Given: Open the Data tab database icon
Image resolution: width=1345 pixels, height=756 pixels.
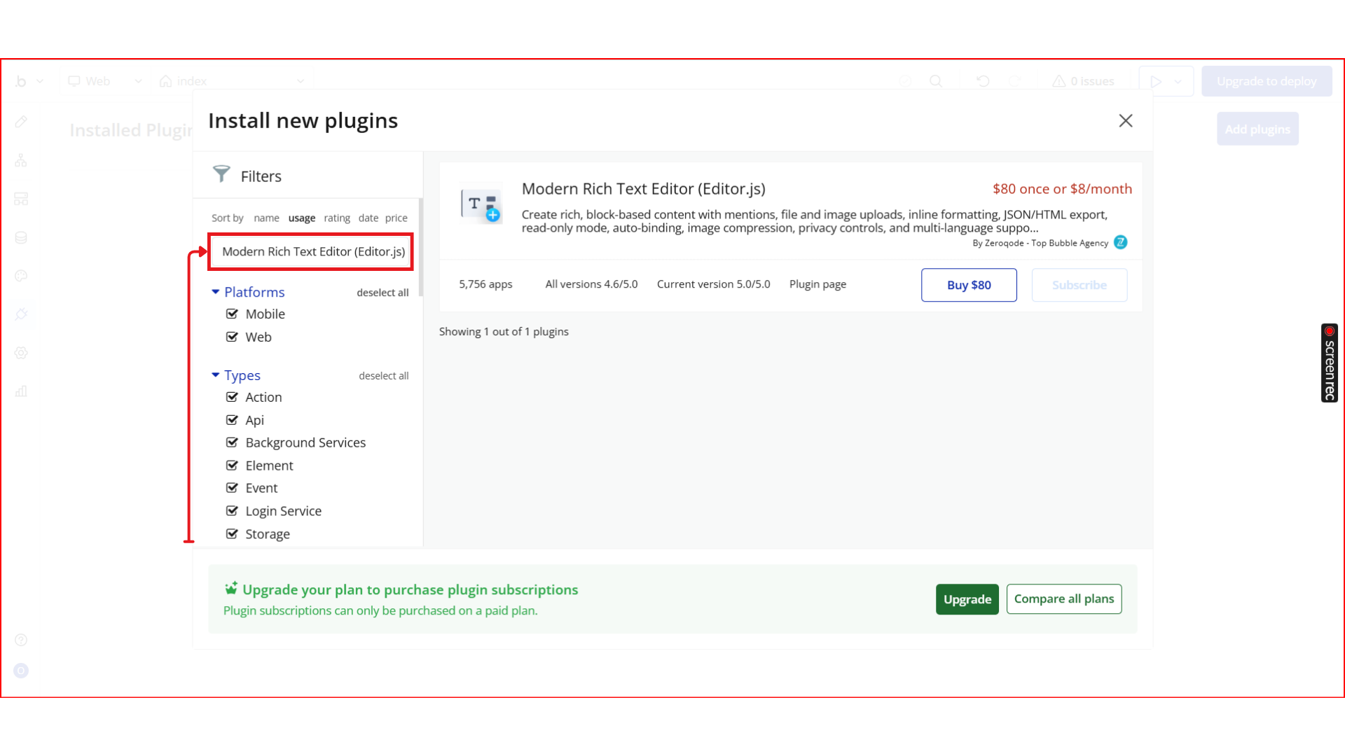Looking at the screenshot, I should (x=21, y=238).
